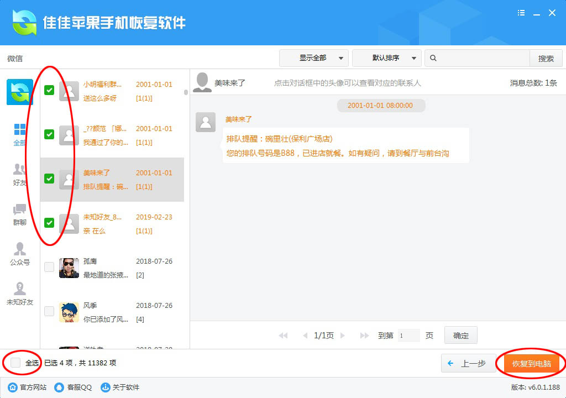Check the 风季 conversation checkbox
This screenshot has height=398, width=566.
49,311
